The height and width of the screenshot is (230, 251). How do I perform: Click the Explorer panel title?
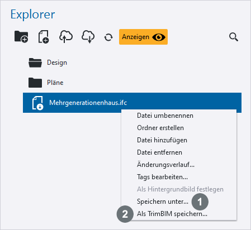(x=32, y=15)
